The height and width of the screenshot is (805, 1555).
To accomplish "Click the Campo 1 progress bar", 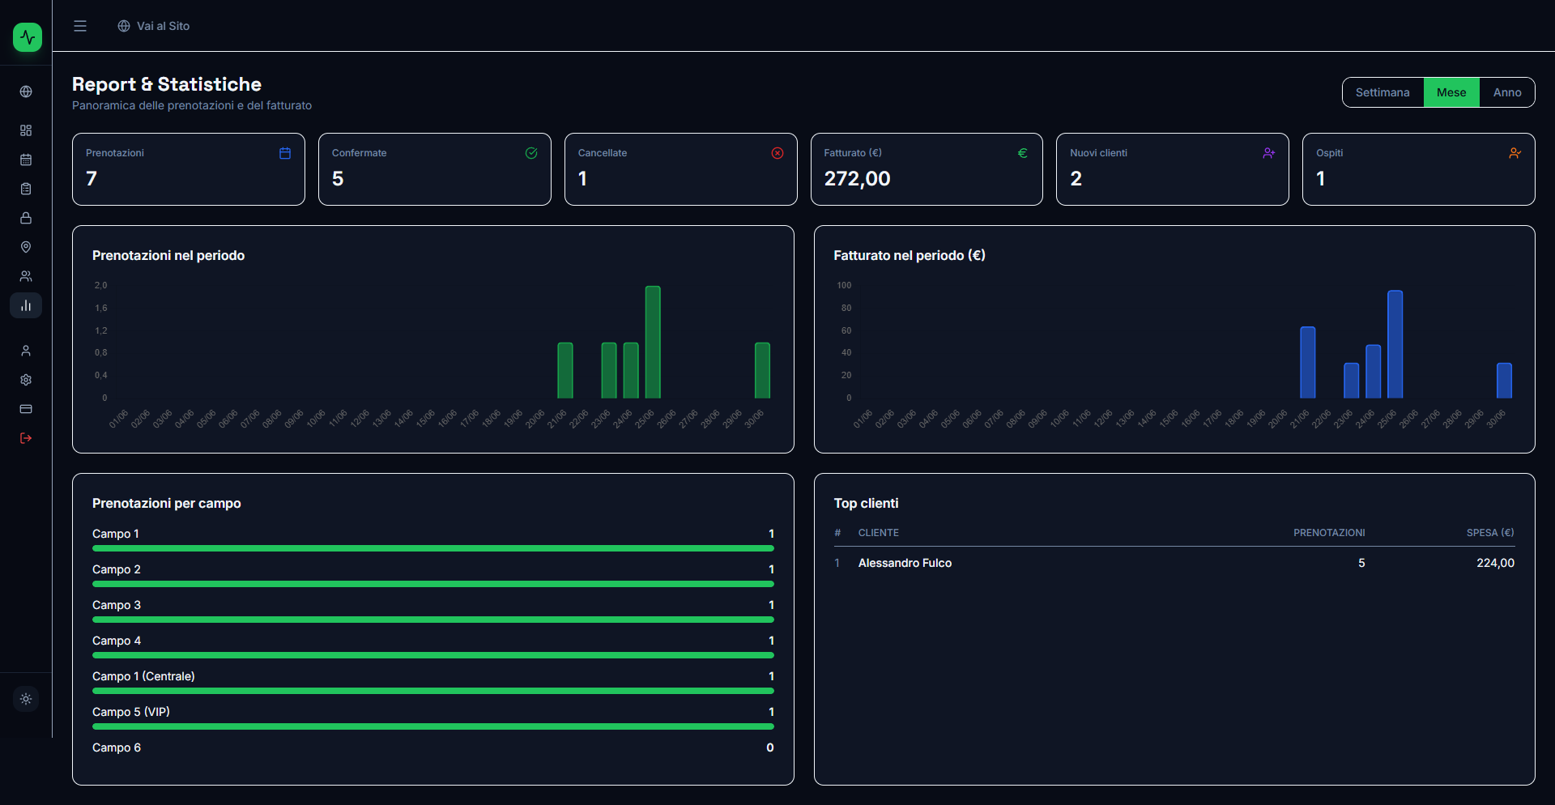I will click(433, 548).
